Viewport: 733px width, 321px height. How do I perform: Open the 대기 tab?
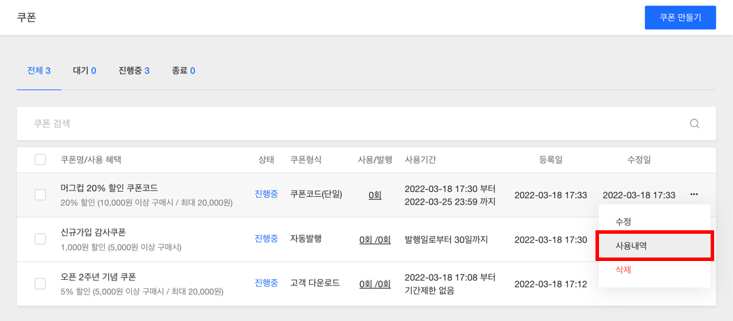[x=84, y=70]
